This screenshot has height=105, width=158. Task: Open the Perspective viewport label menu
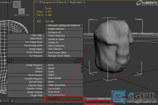point(49,2)
